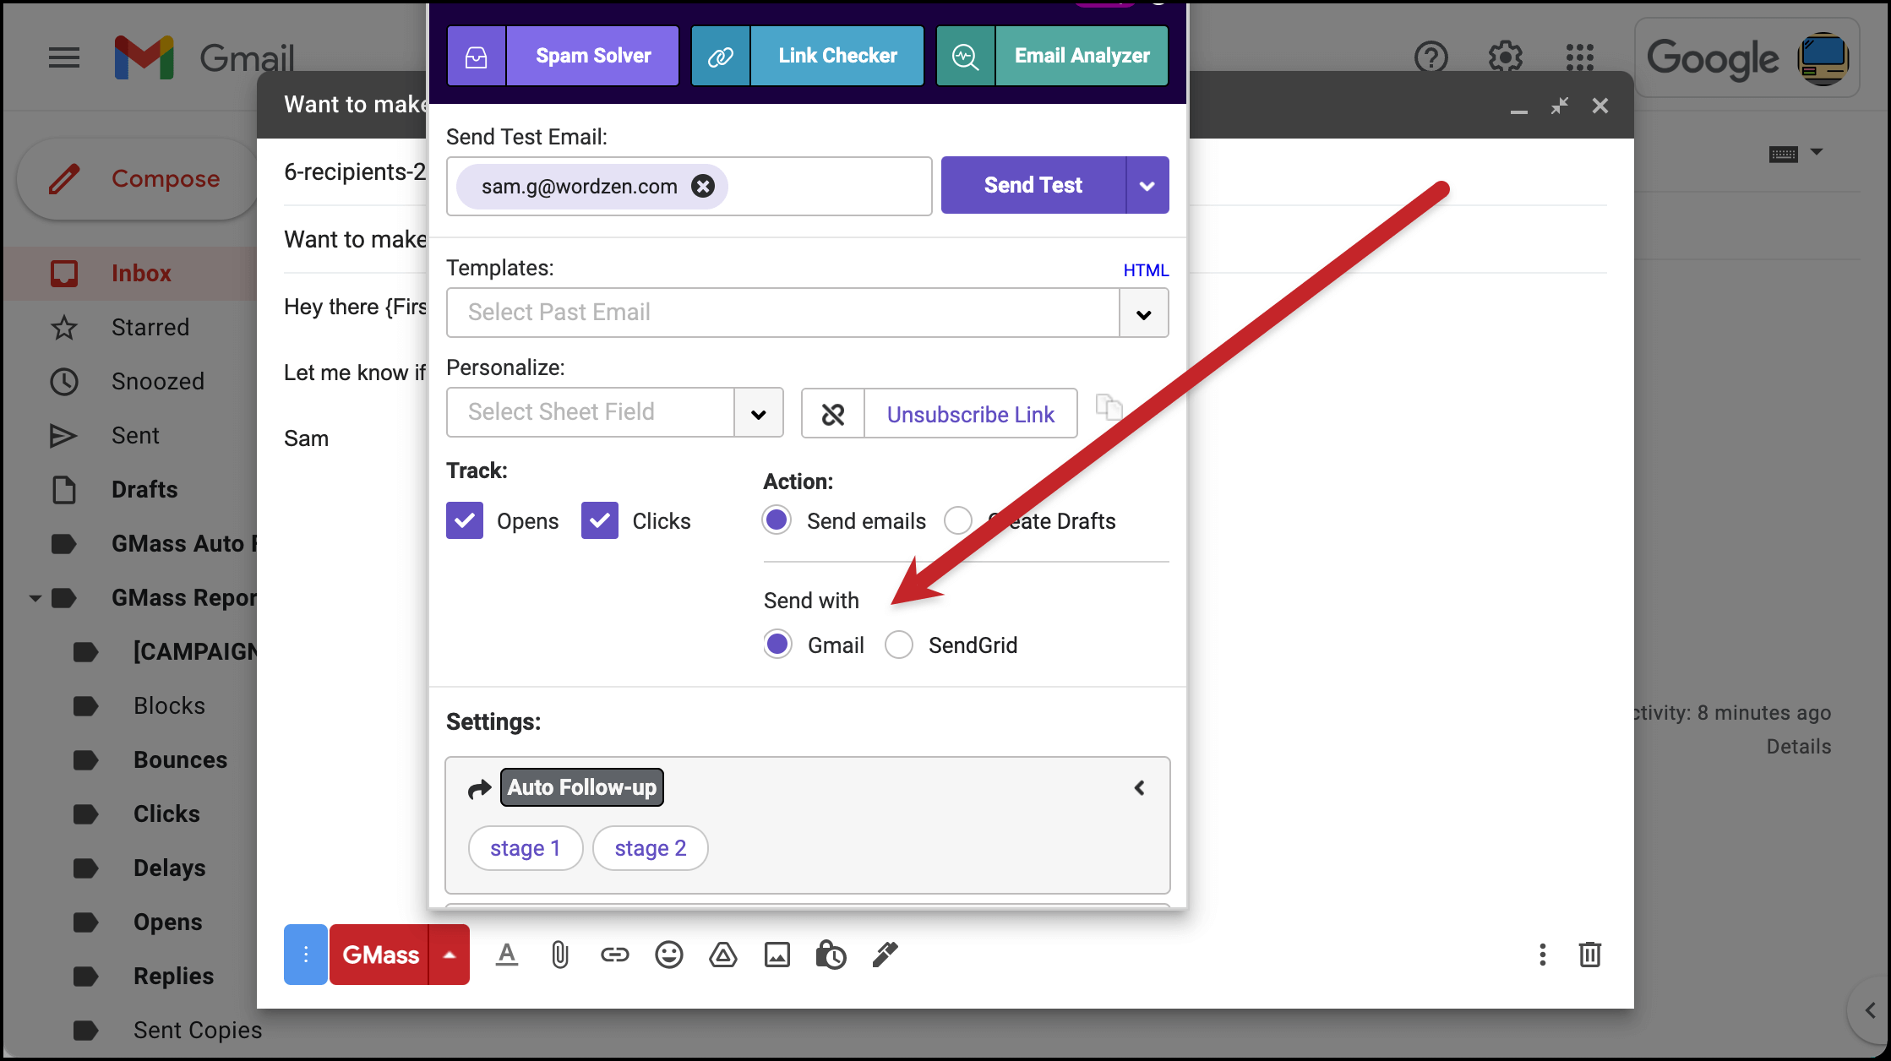Open the Google apps grid icon
This screenshot has height=1061, width=1891.
click(x=1579, y=57)
